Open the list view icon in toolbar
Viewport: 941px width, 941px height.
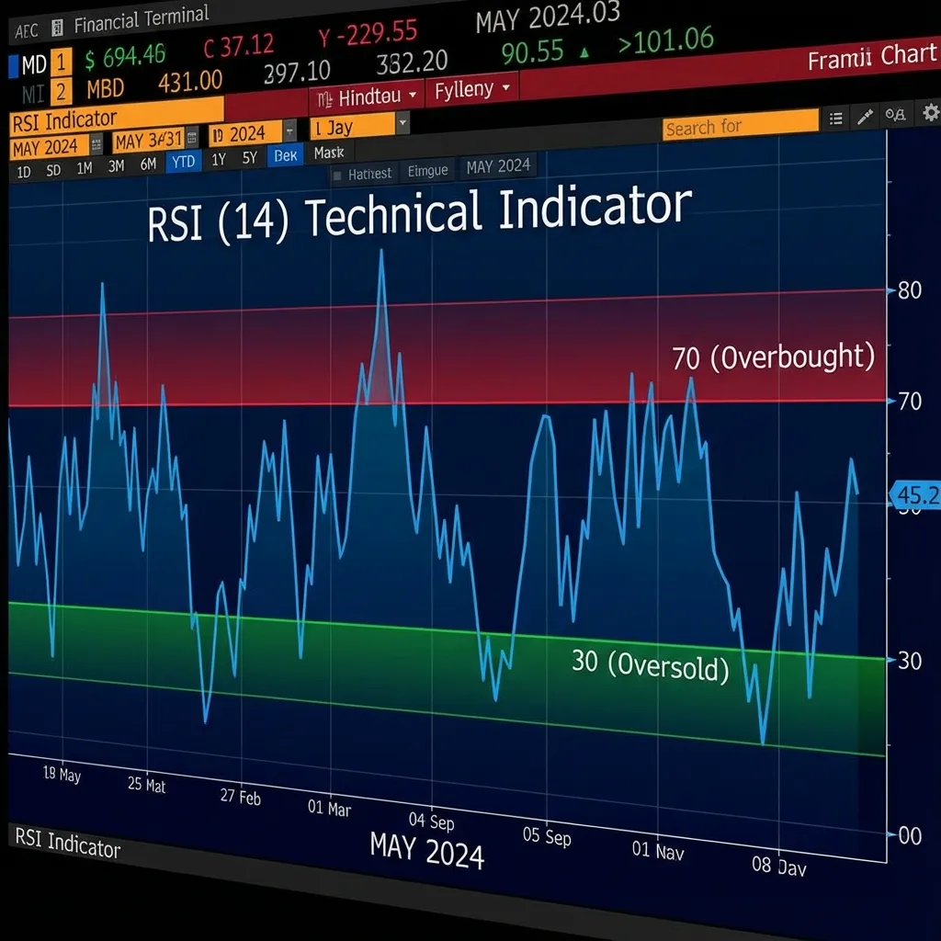point(836,118)
